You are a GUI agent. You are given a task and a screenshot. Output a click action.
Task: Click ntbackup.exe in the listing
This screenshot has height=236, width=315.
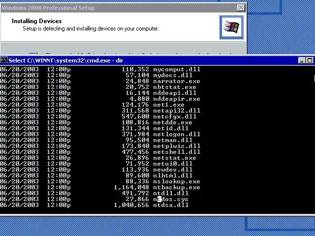coord(177,187)
